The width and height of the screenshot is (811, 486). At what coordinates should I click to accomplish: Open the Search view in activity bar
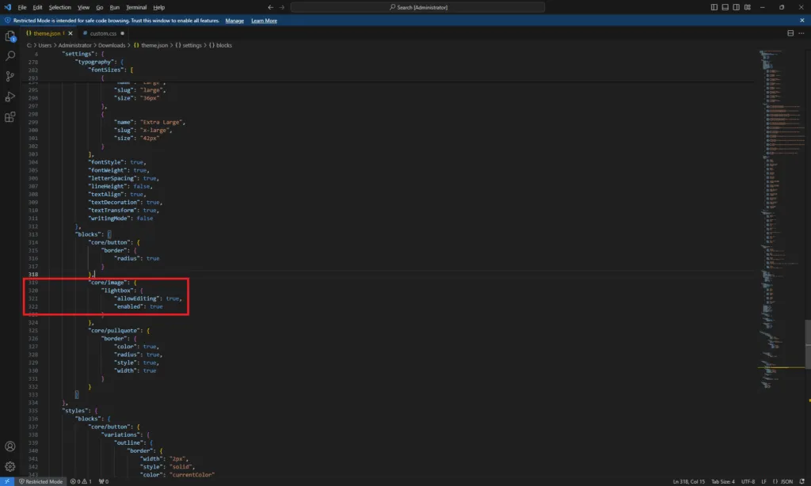(10, 56)
